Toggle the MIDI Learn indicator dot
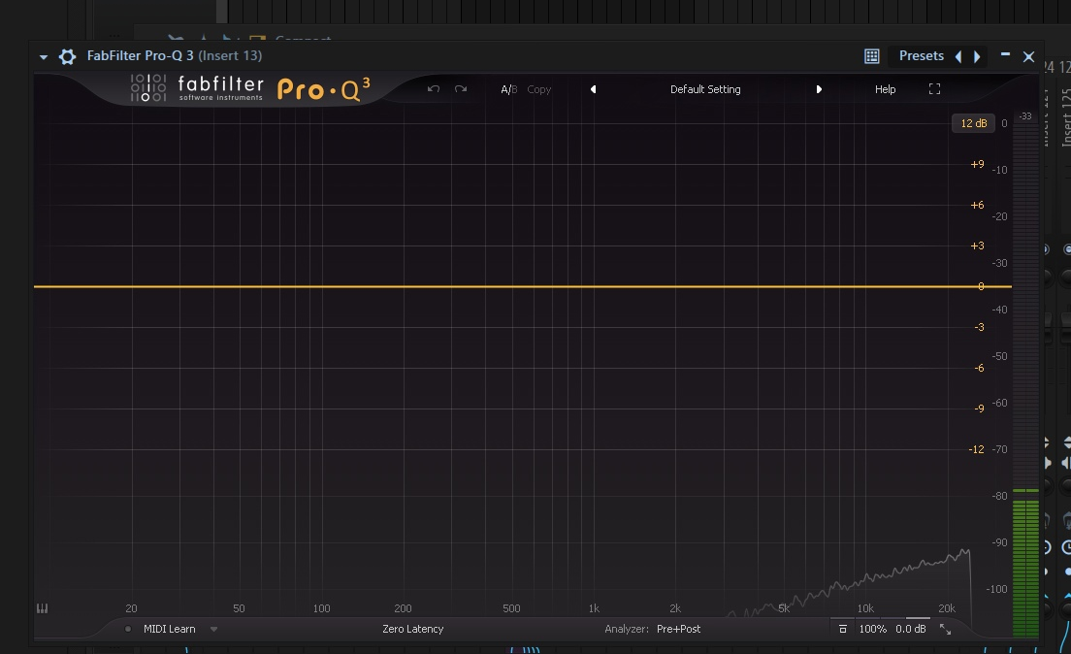The image size is (1071, 654). click(x=128, y=629)
